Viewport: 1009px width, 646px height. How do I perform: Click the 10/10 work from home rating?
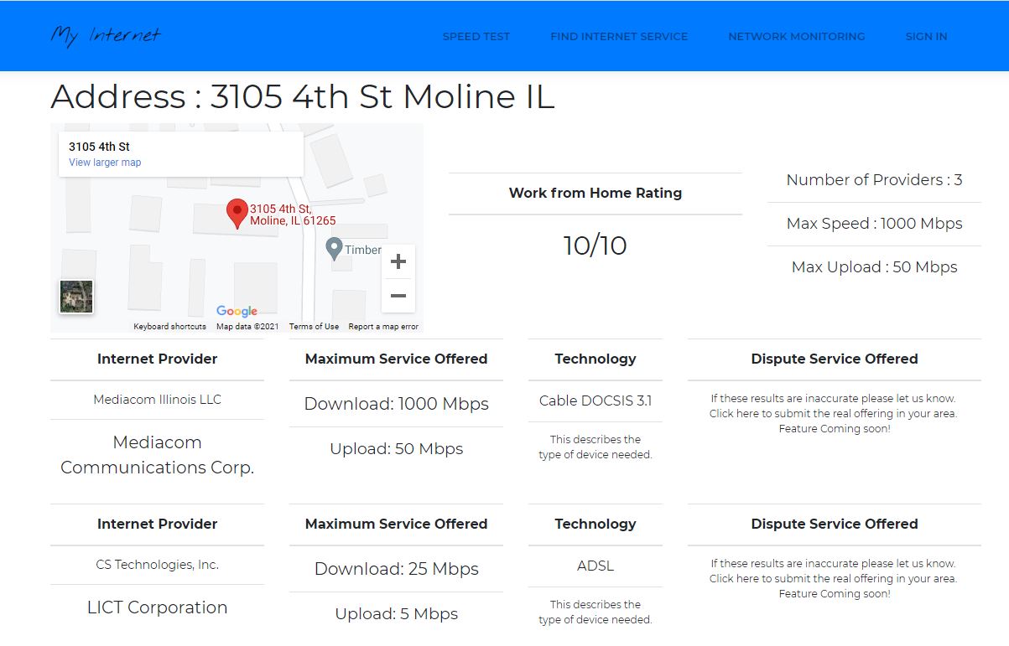click(x=595, y=245)
